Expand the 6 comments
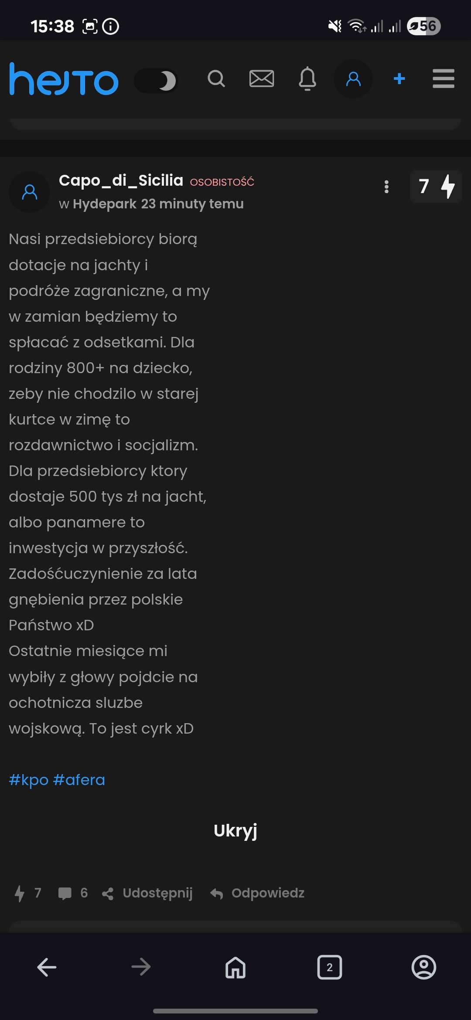Screen dimensions: 471x1020 tap(73, 893)
